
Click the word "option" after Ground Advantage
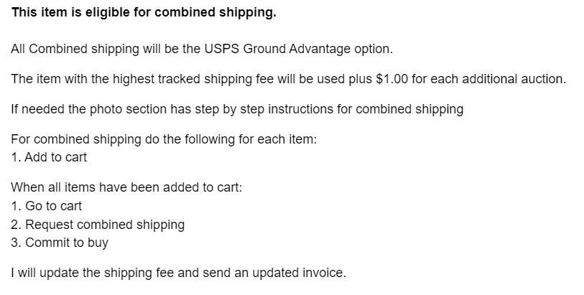click(x=372, y=49)
